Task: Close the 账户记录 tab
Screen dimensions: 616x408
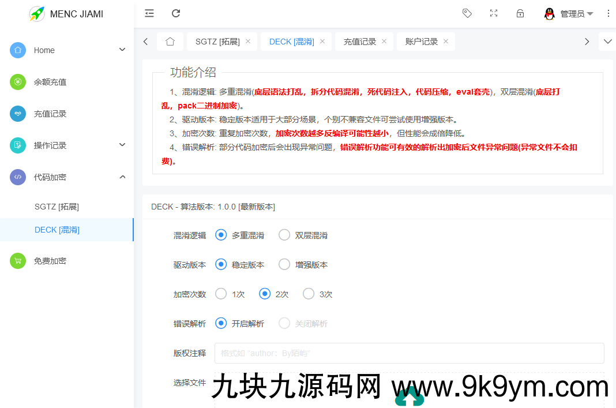Action: tap(446, 42)
